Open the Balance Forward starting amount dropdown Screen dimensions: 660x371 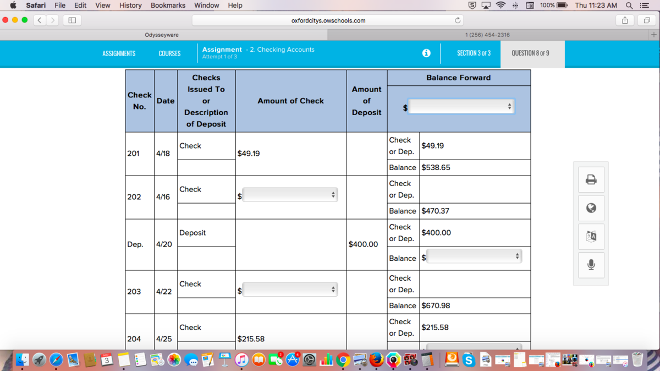click(x=461, y=106)
